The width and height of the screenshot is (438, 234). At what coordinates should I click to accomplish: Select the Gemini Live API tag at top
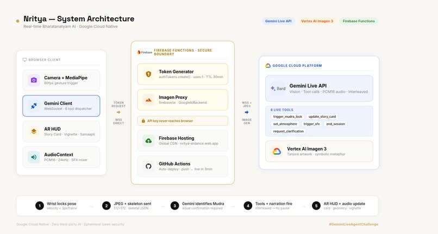click(x=278, y=21)
